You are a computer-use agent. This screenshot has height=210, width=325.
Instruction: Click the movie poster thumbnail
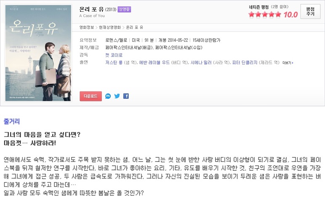tap(38, 53)
